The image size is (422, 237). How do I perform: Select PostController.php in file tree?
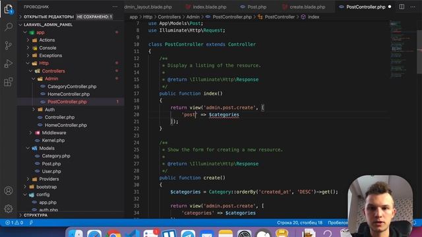tap(67, 102)
